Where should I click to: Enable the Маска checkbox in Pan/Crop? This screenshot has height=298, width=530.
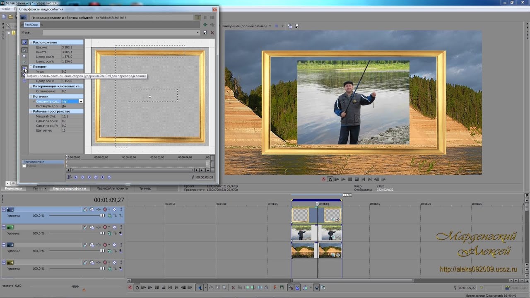point(24,166)
